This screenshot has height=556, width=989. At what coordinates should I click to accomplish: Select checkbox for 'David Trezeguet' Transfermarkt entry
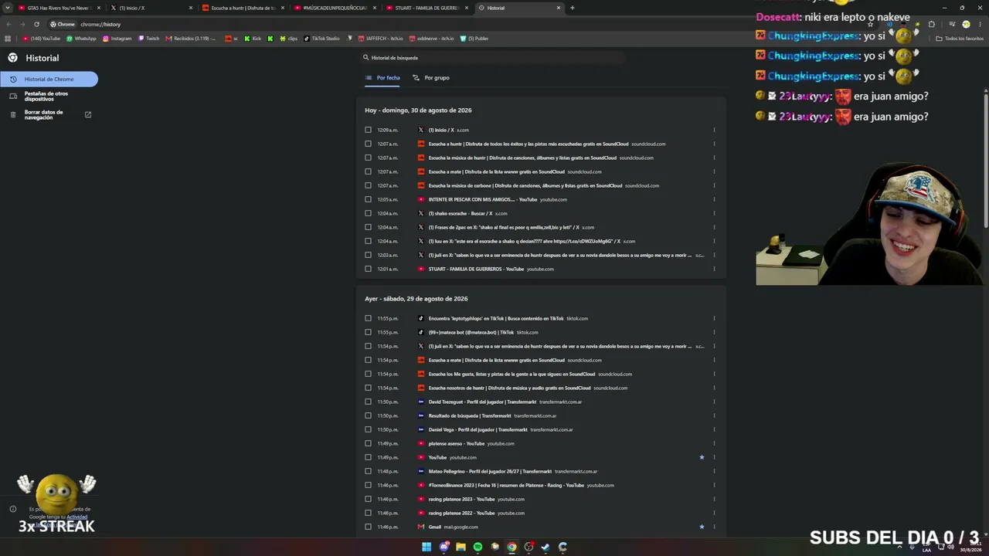[x=368, y=402]
